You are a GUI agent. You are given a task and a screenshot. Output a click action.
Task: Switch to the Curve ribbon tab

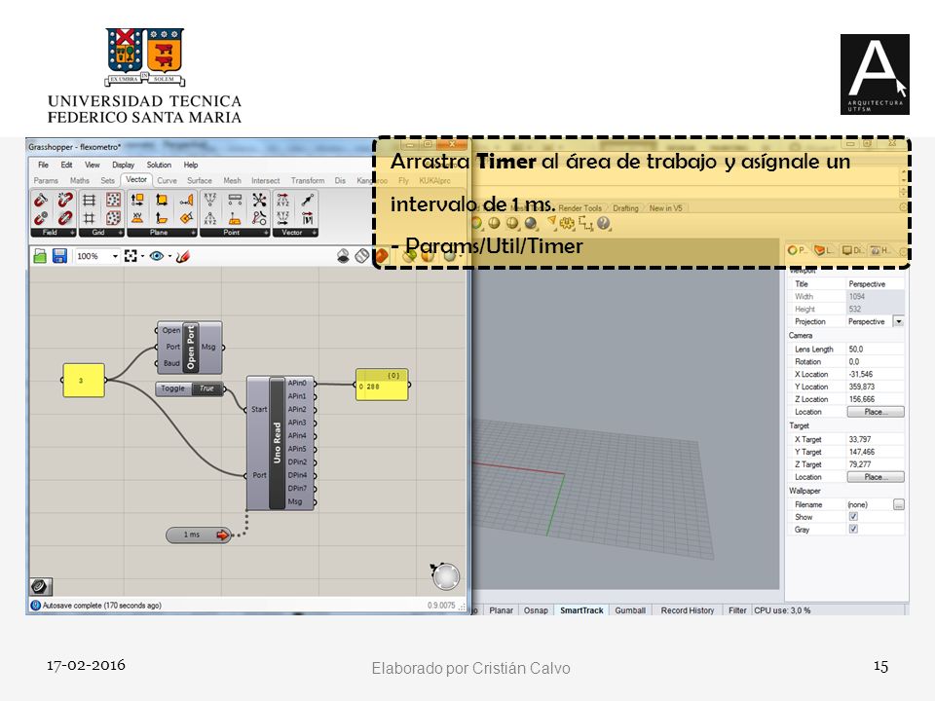pyautogui.click(x=167, y=181)
